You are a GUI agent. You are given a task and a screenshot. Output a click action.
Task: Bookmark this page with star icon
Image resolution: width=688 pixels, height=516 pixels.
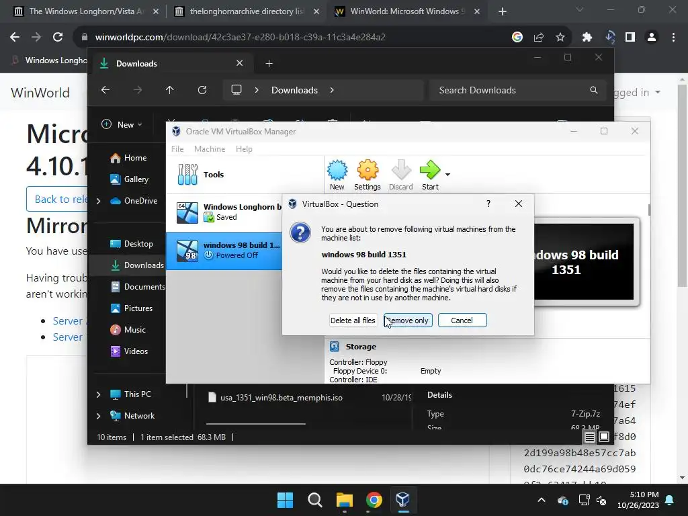[560, 38]
